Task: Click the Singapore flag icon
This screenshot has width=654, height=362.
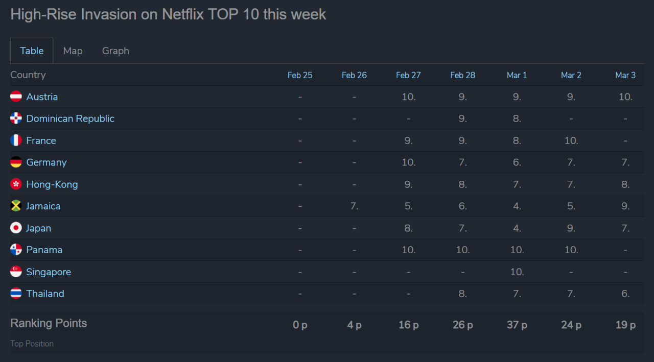Action: (16, 272)
